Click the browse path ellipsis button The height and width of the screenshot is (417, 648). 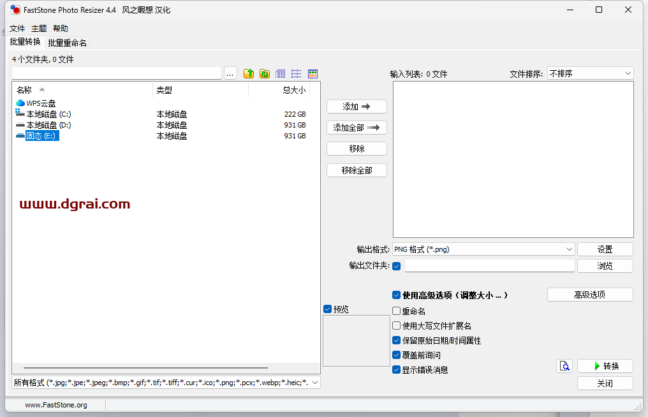click(x=230, y=73)
